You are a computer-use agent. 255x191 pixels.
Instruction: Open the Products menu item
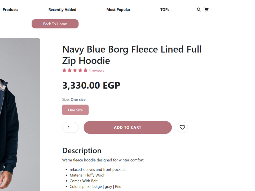point(10,10)
